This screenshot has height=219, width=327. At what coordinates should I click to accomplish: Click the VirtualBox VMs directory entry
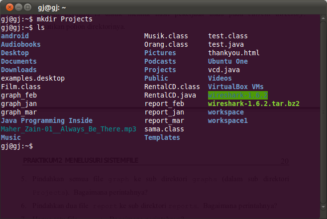tap(235, 87)
